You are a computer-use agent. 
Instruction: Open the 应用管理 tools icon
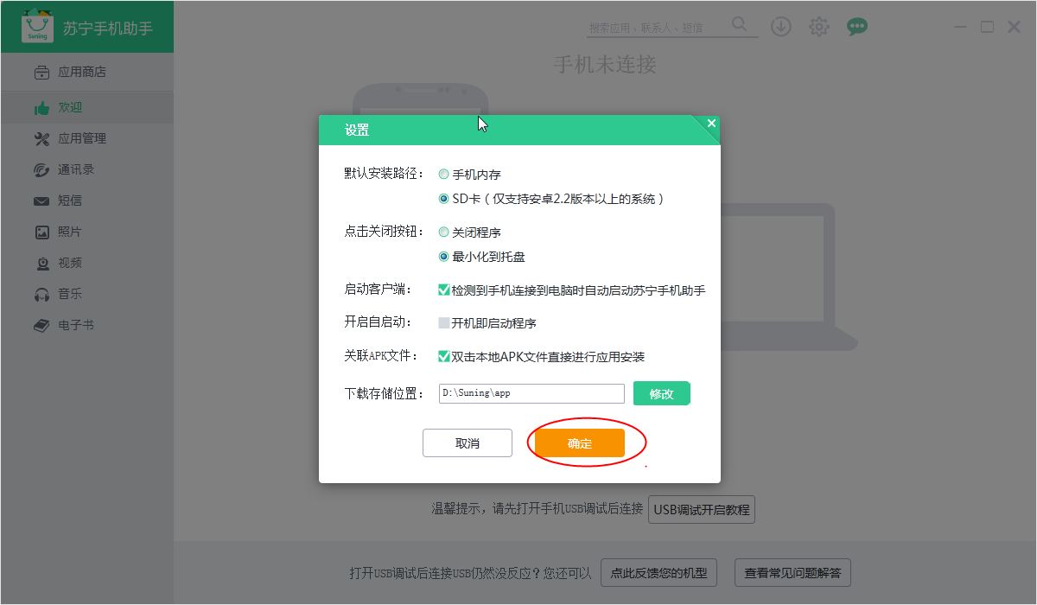point(41,138)
